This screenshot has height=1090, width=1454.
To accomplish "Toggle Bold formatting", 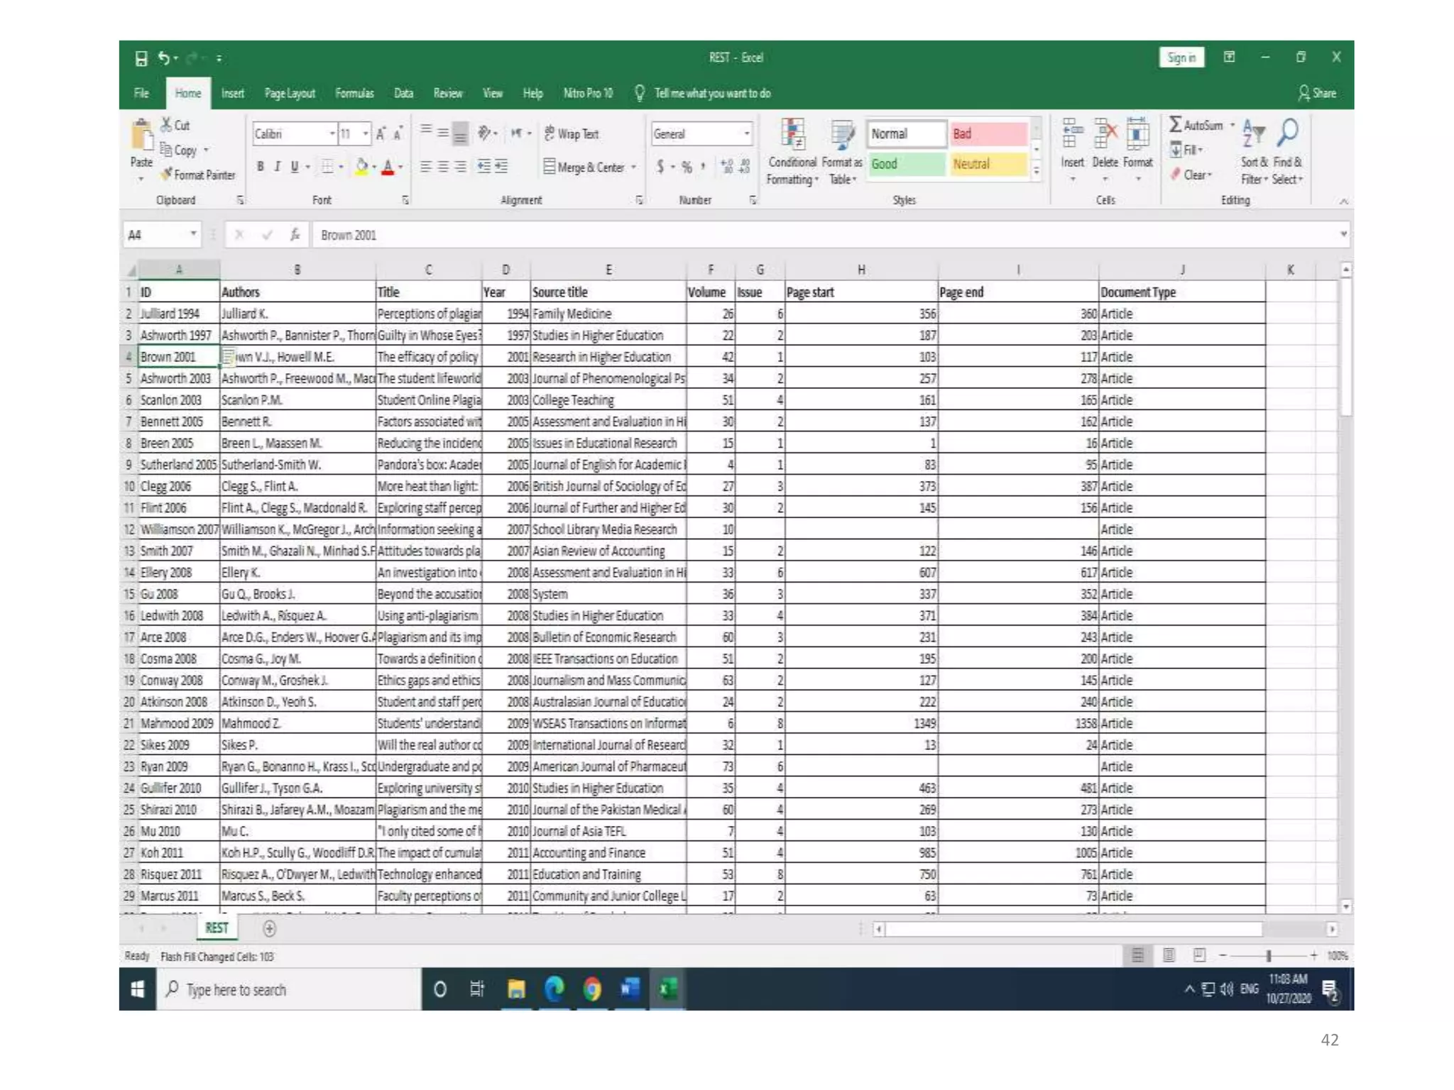I will (261, 167).
